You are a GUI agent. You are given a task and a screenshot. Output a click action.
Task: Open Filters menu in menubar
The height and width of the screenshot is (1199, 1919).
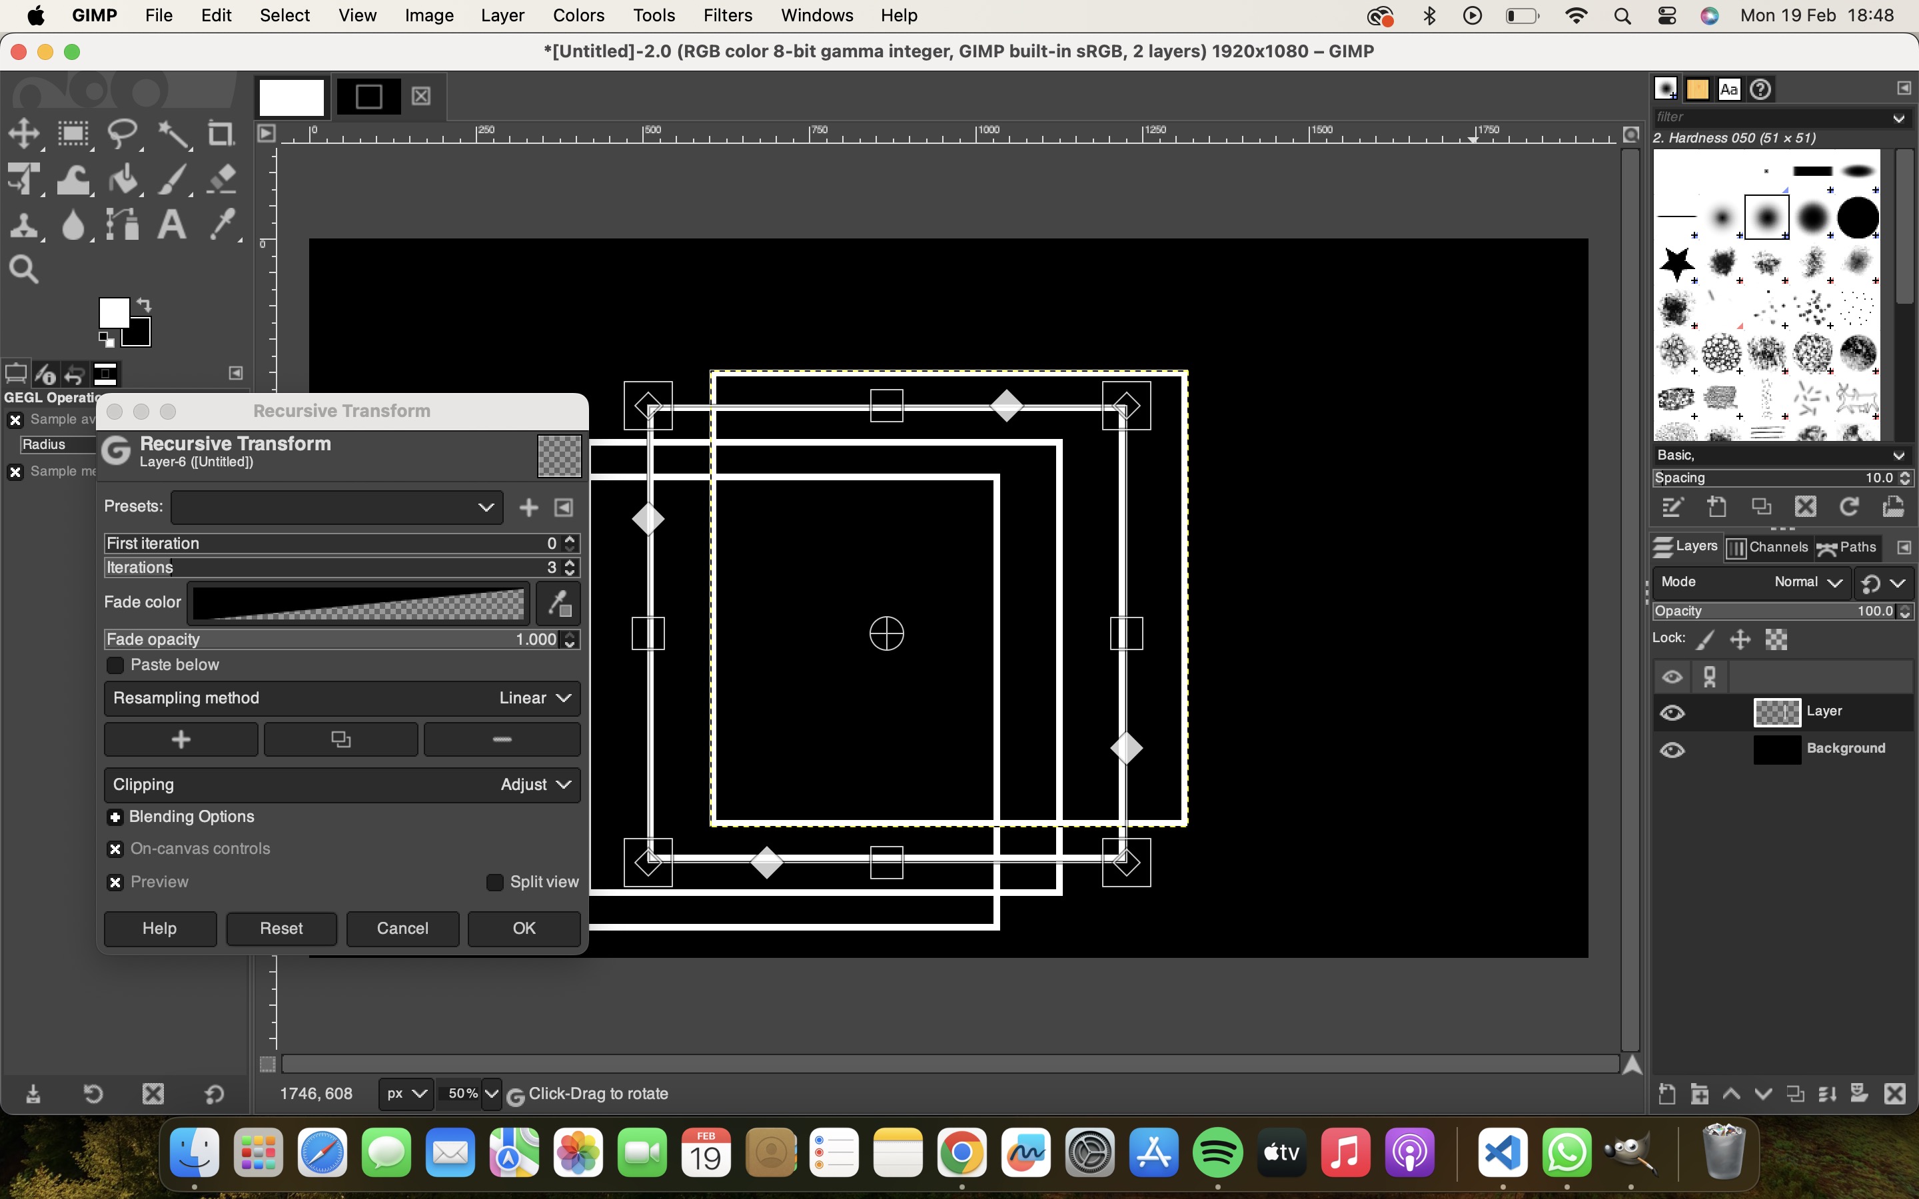(x=727, y=15)
